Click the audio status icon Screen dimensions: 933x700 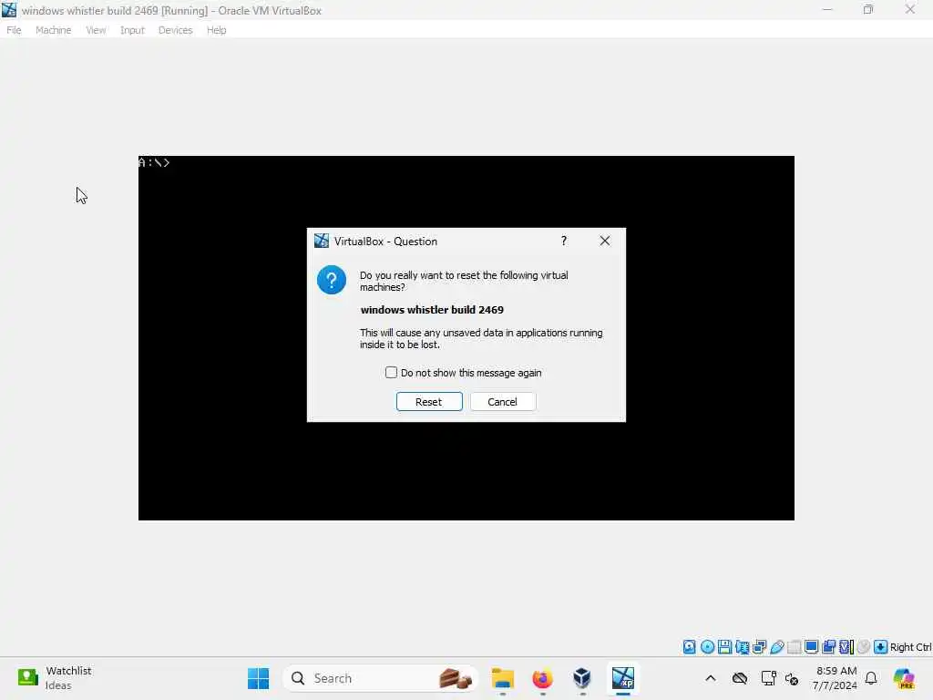tap(742, 647)
